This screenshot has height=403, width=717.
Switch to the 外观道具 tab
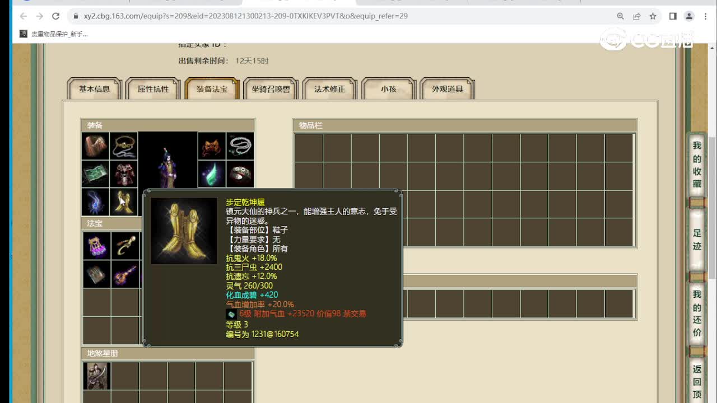(447, 89)
